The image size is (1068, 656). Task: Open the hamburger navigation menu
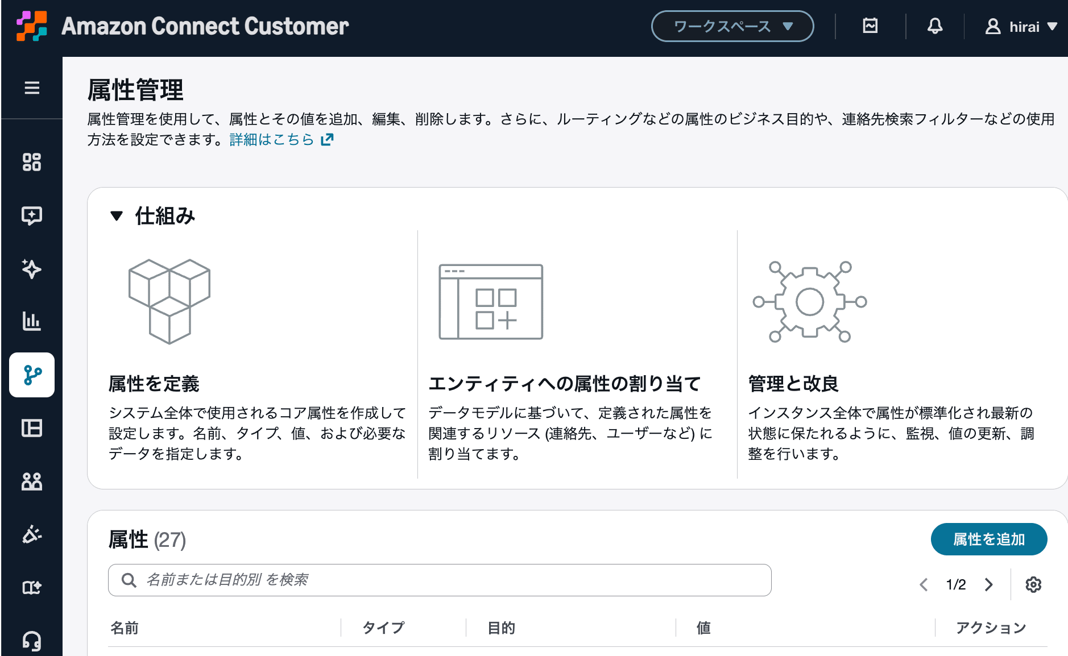(x=32, y=88)
